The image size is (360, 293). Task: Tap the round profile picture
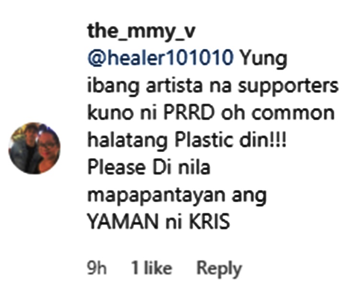pyautogui.click(x=35, y=148)
